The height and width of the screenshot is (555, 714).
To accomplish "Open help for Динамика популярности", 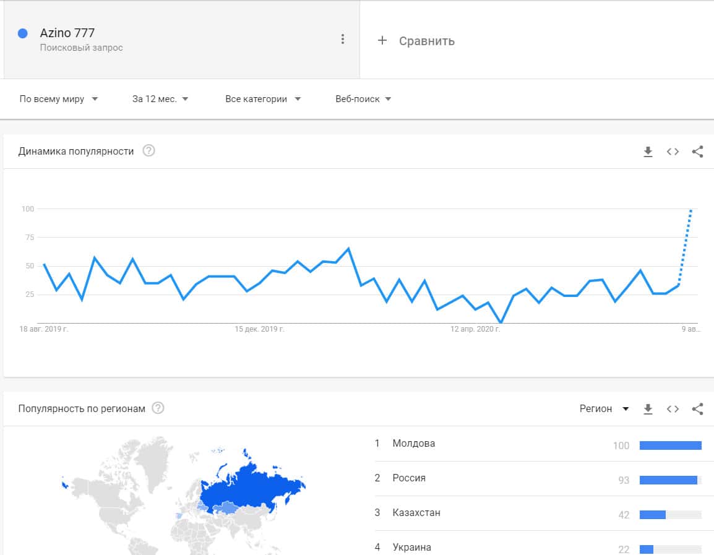I will [x=148, y=151].
